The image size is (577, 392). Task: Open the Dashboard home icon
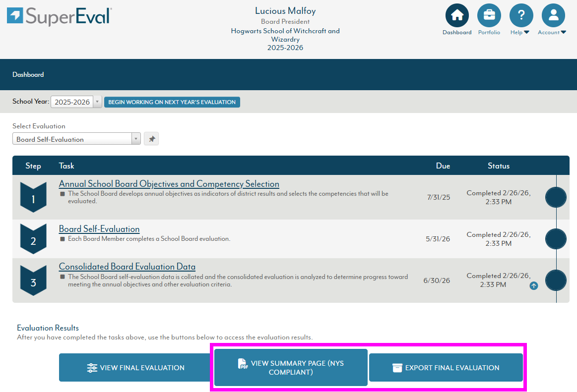pos(457,15)
